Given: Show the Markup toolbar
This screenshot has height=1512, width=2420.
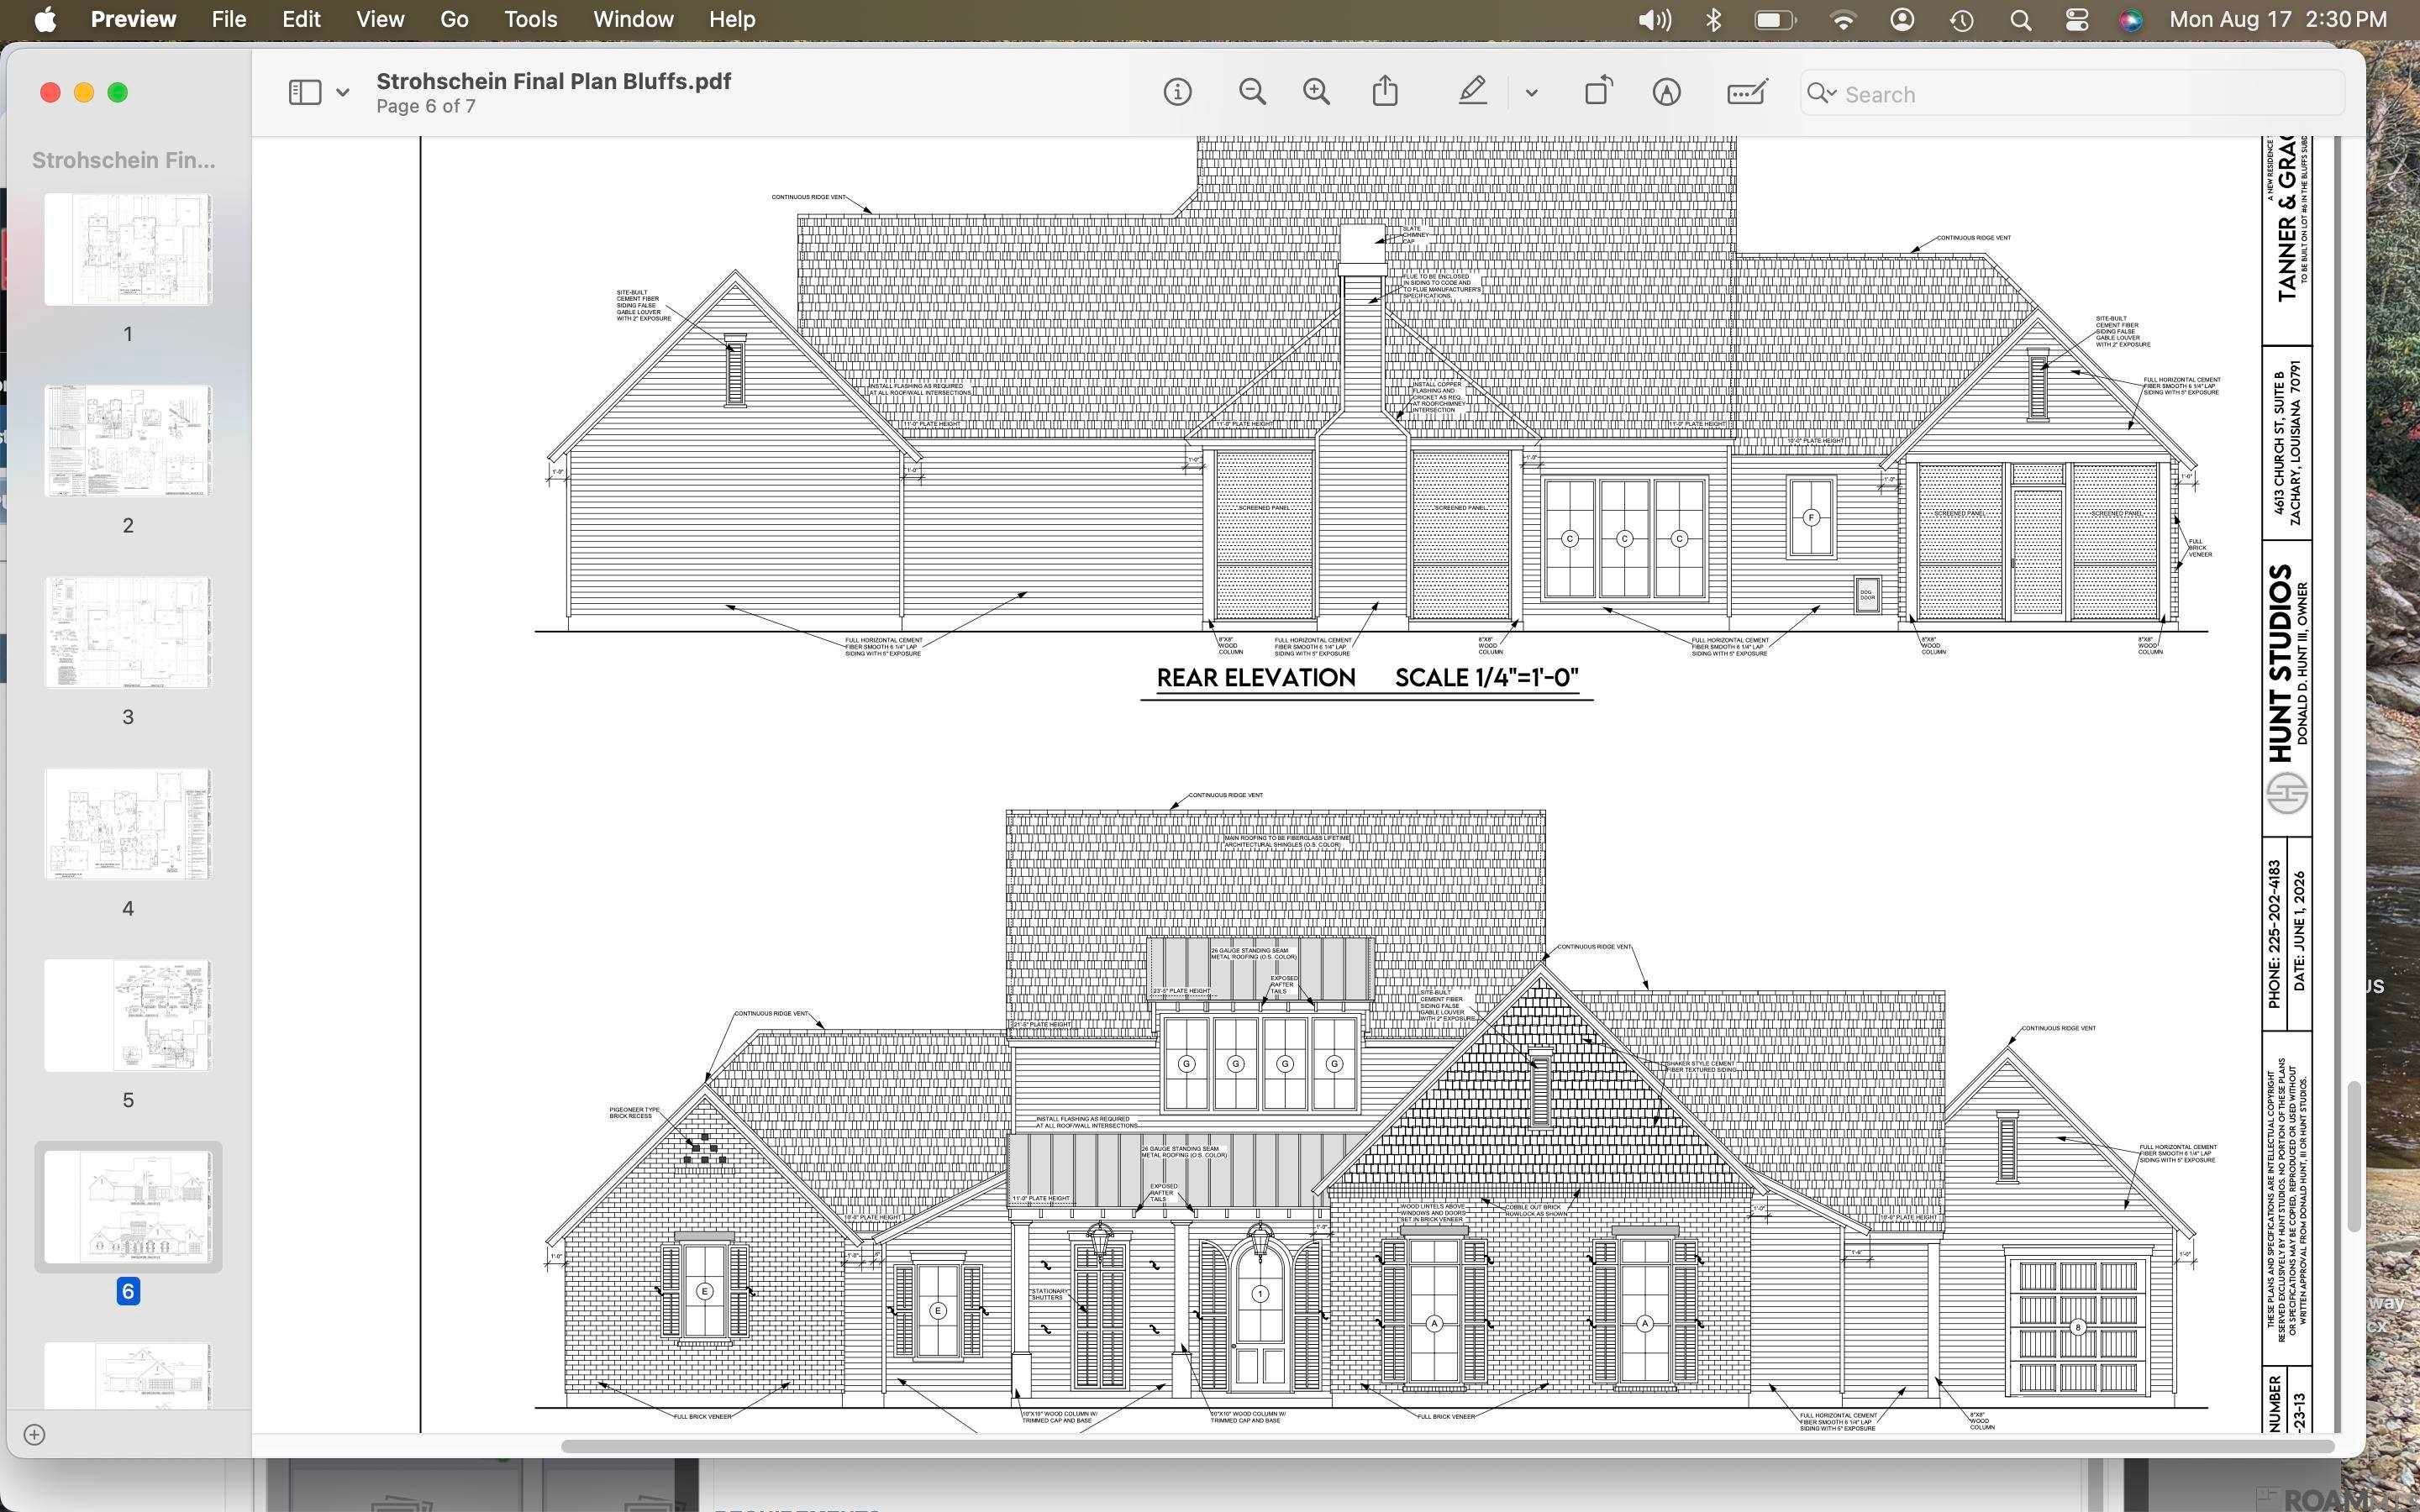Looking at the screenshot, I should click(x=1666, y=93).
